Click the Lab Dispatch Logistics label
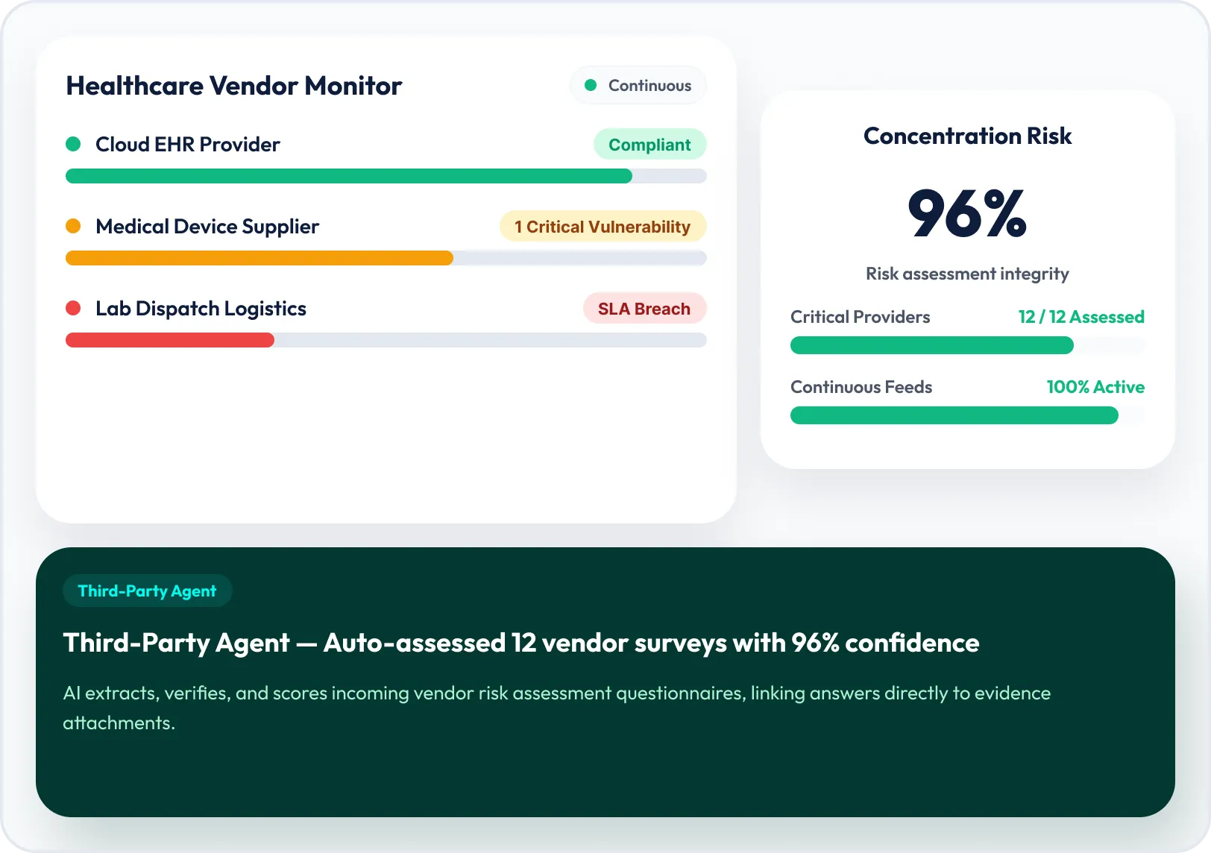 pos(201,308)
